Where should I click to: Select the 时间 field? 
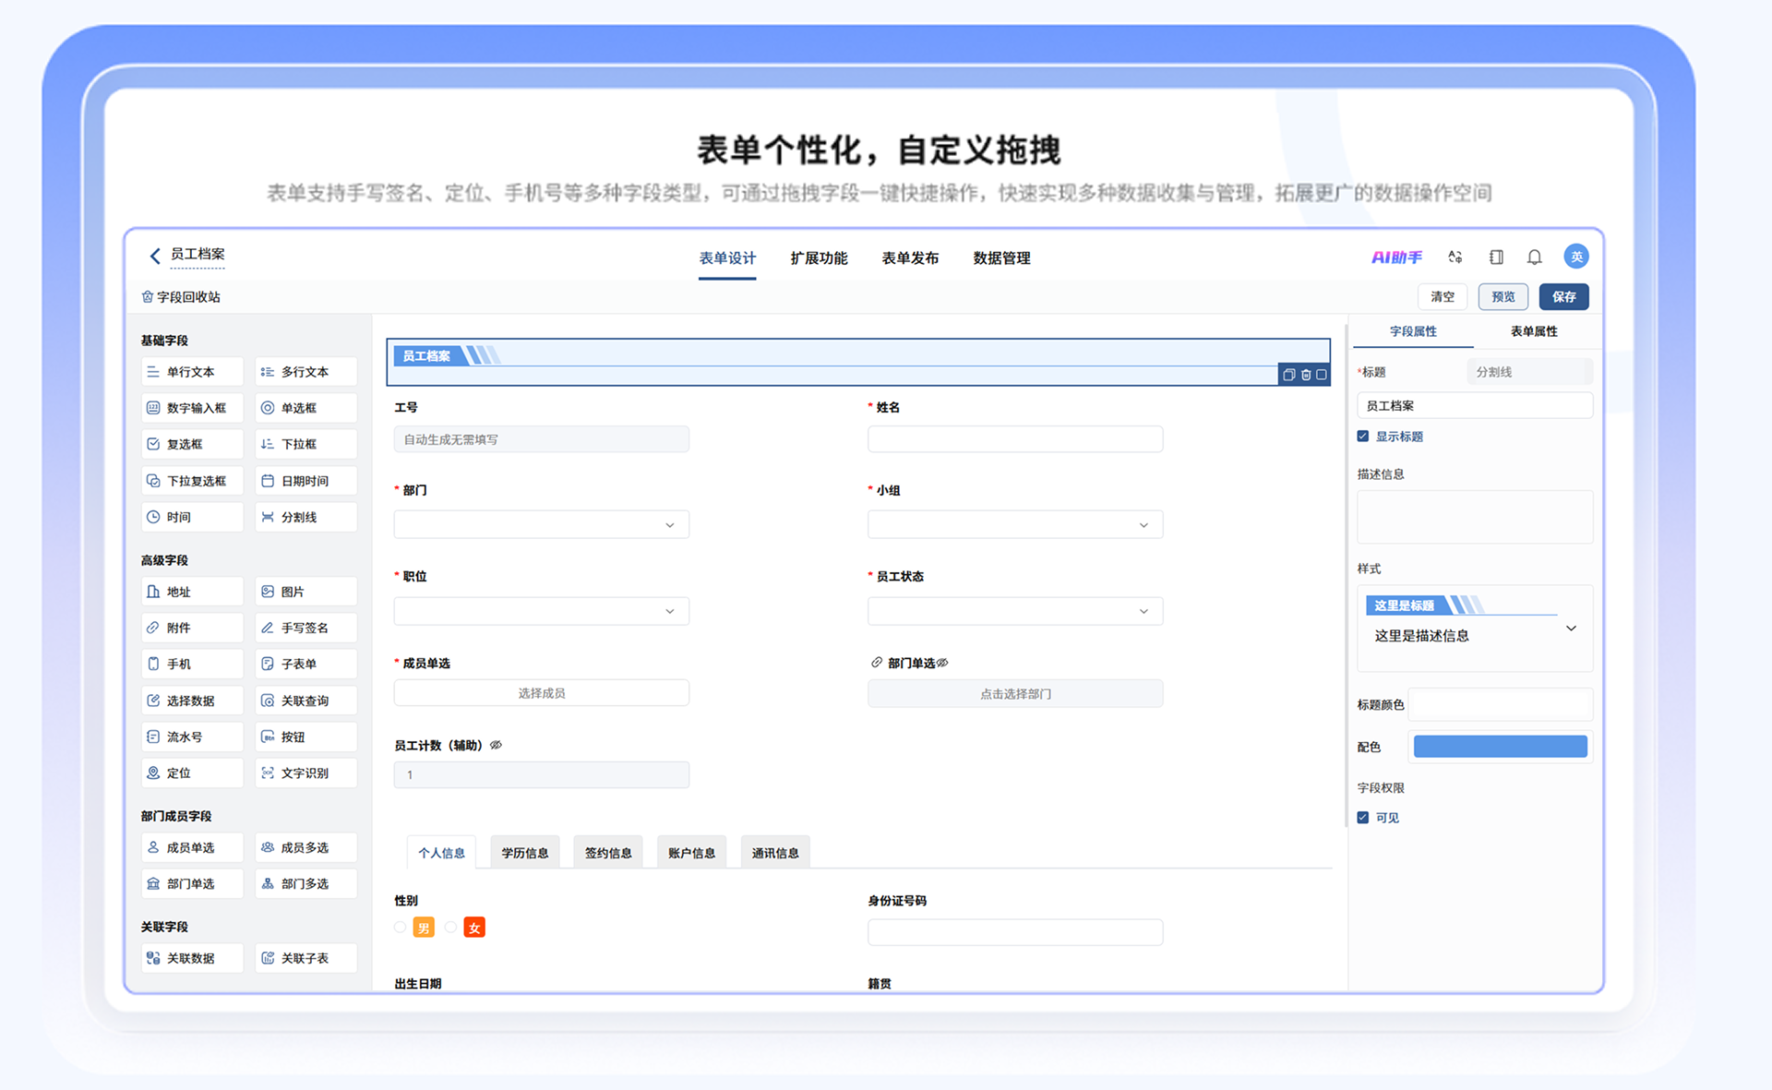tap(192, 517)
